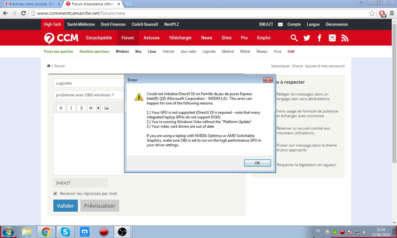Open the Action Center flag icon in the tray
The width and height of the screenshot is (397, 238).
click(350, 232)
